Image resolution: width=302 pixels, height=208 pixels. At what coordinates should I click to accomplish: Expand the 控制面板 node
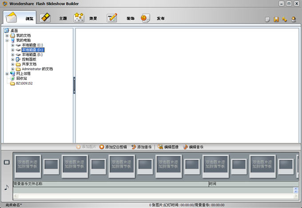(12, 59)
